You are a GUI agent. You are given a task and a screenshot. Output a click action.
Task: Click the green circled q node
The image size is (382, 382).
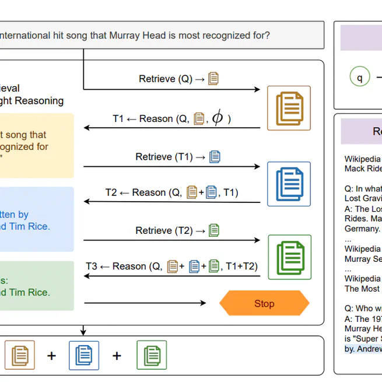click(360, 76)
